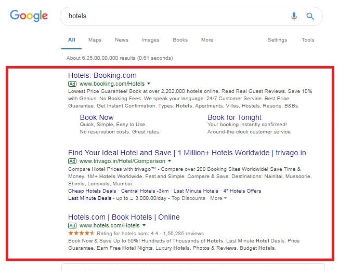Click the Around-the-clock customer service text
Image resolution: width=339 pixels, height=271 pixels.
249,132
